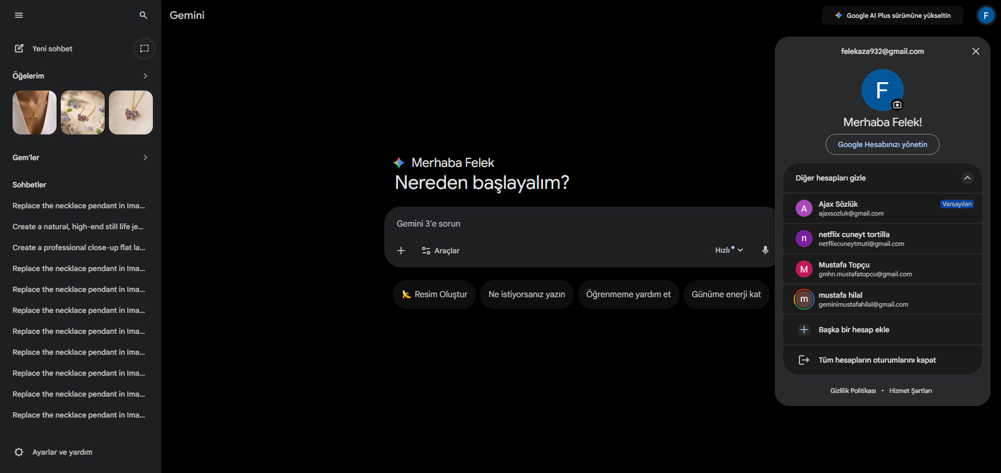Image resolution: width=1001 pixels, height=473 pixels.
Task: Click the Sohbetler section heading
Action: tap(29, 185)
